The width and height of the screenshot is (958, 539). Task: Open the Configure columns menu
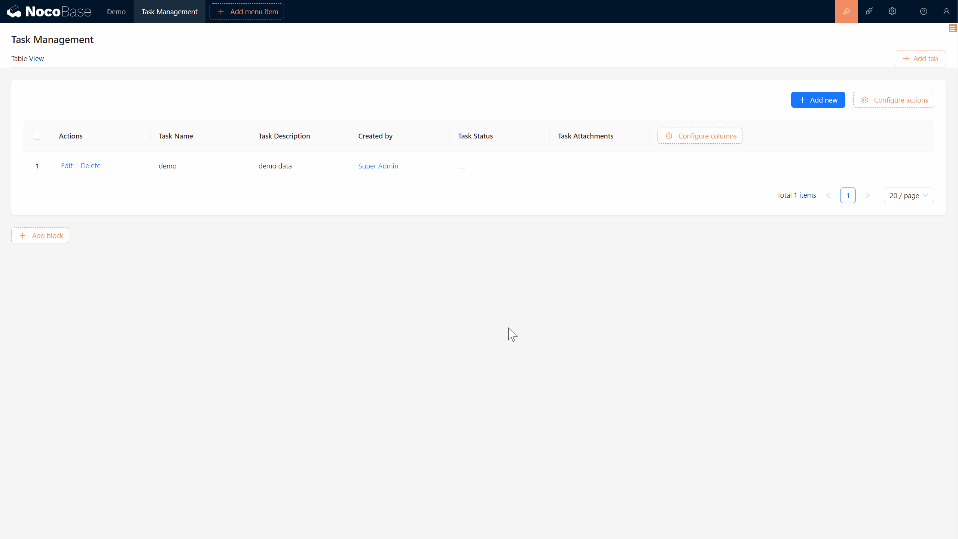click(700, 136)
